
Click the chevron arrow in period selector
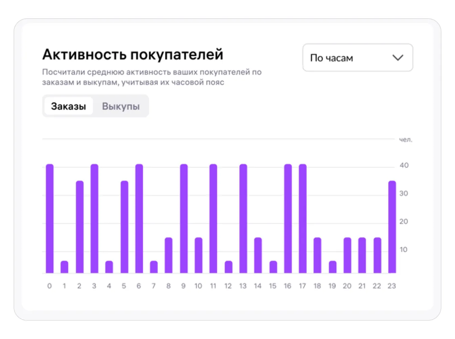(398, 58)
